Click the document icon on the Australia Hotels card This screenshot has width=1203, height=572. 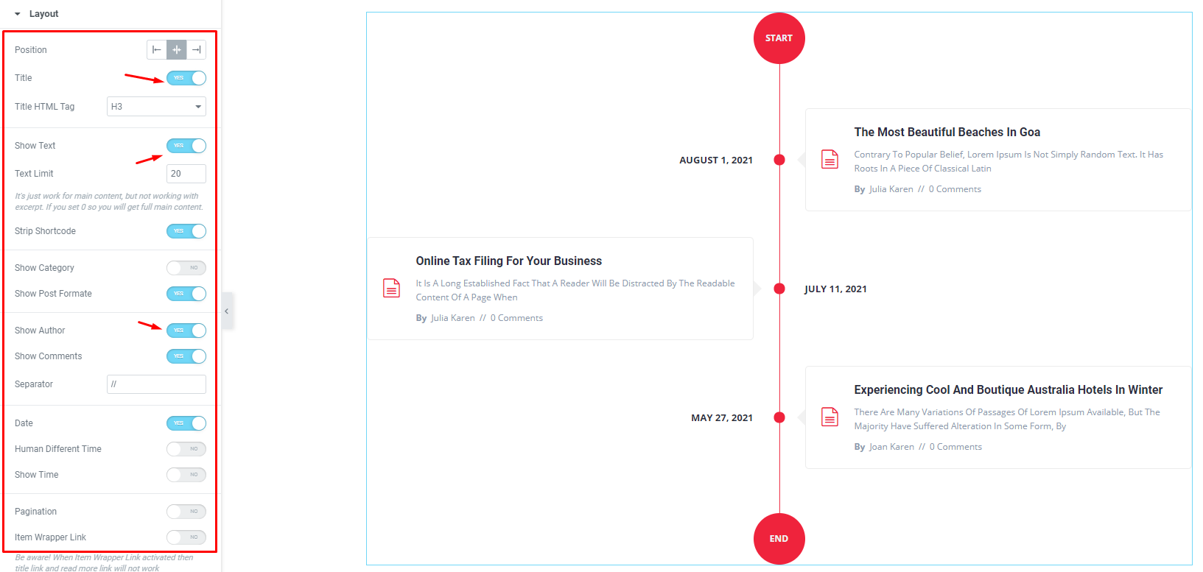(829, 416)
